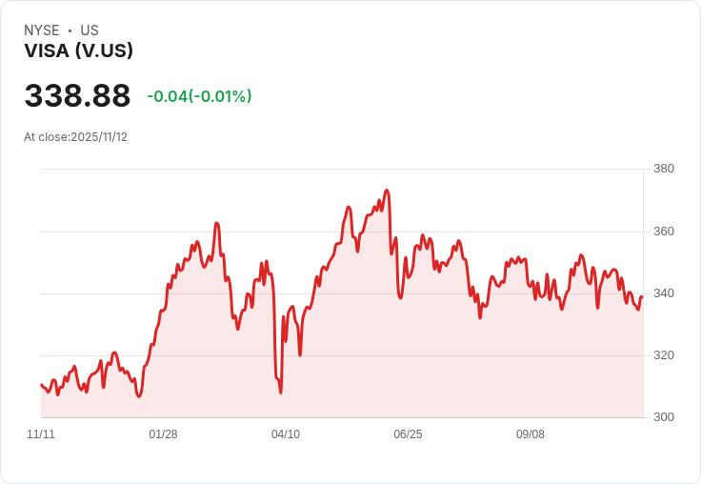Select the 04/10 date on the x-axis
The image size is (701, 484).
[286, 434]
